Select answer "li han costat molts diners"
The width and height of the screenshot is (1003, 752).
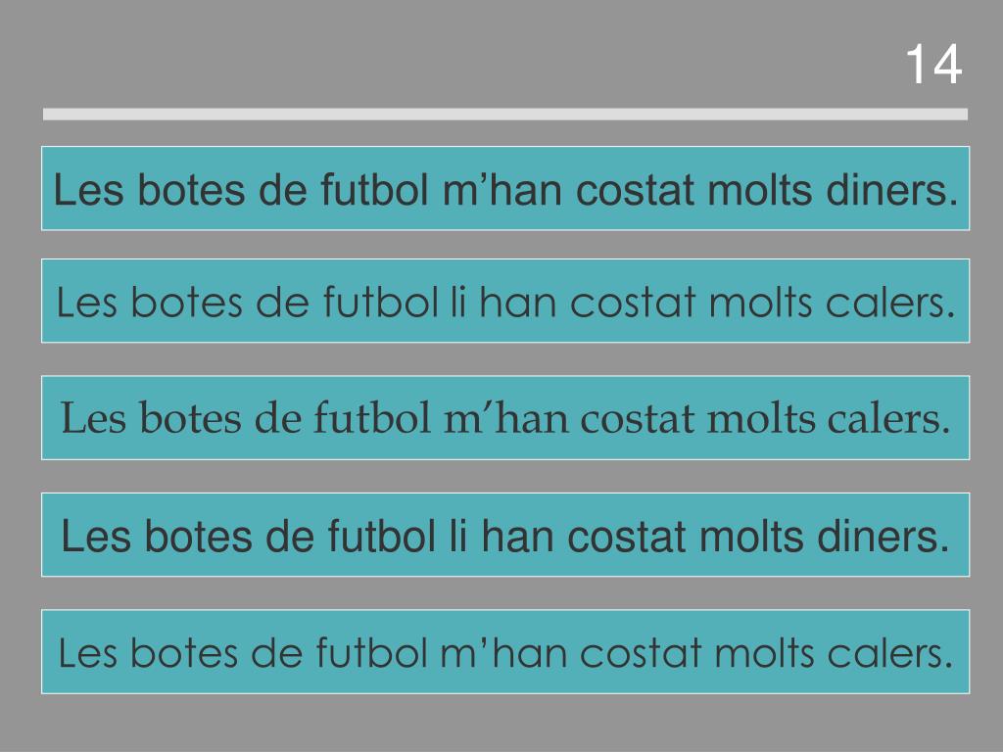(505, 536)
